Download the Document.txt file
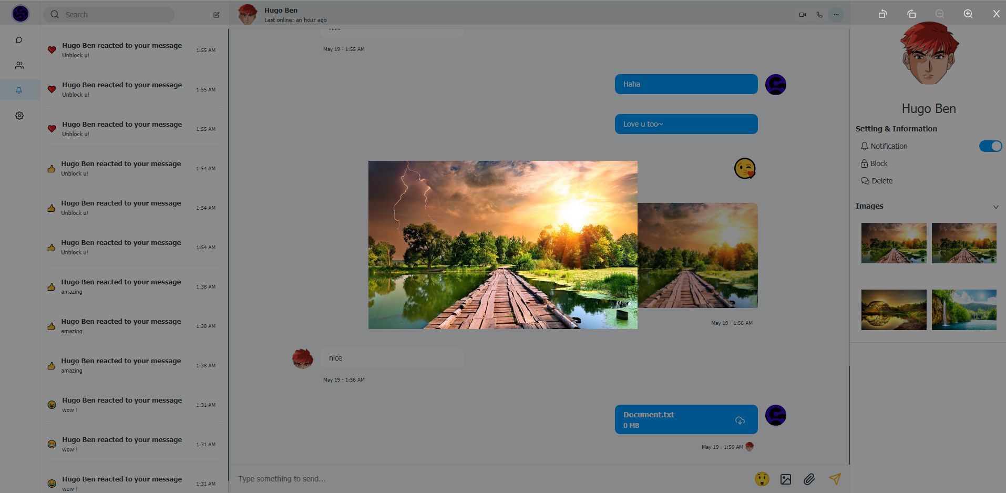The image size is (1006, 493). pos(740,420)
